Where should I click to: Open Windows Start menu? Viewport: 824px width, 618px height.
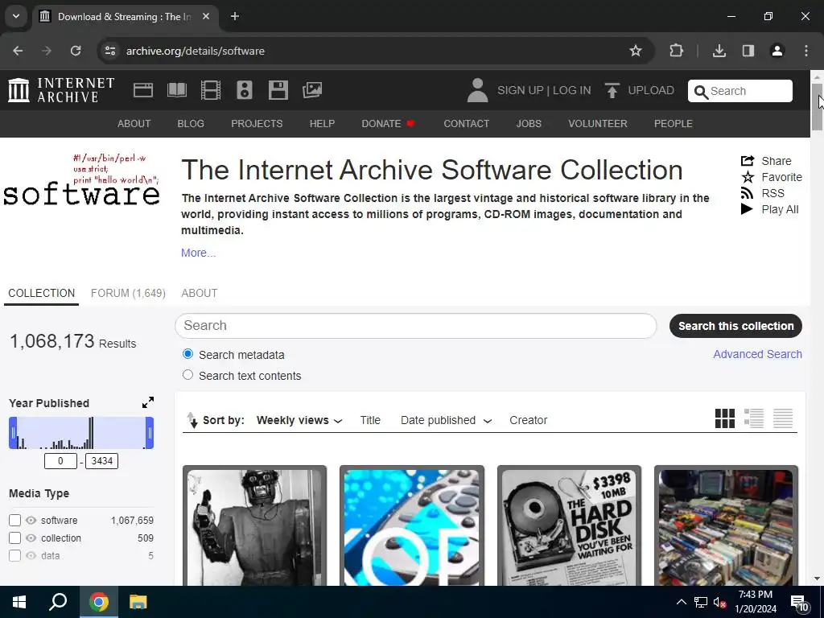[x=19, y=602]
